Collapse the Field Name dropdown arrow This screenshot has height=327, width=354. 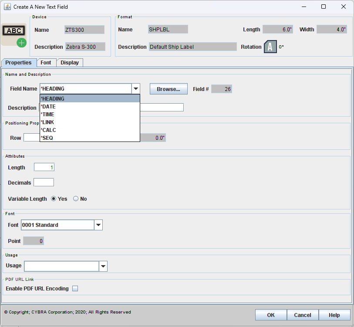point(136,89)
